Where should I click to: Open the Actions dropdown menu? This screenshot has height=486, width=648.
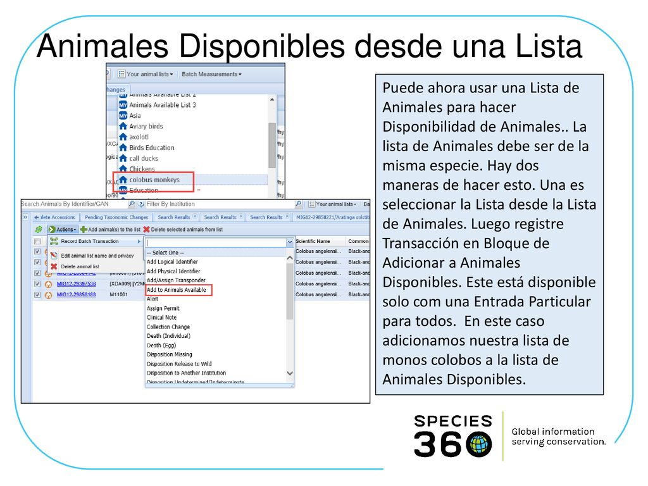click(x=63, y=229)
